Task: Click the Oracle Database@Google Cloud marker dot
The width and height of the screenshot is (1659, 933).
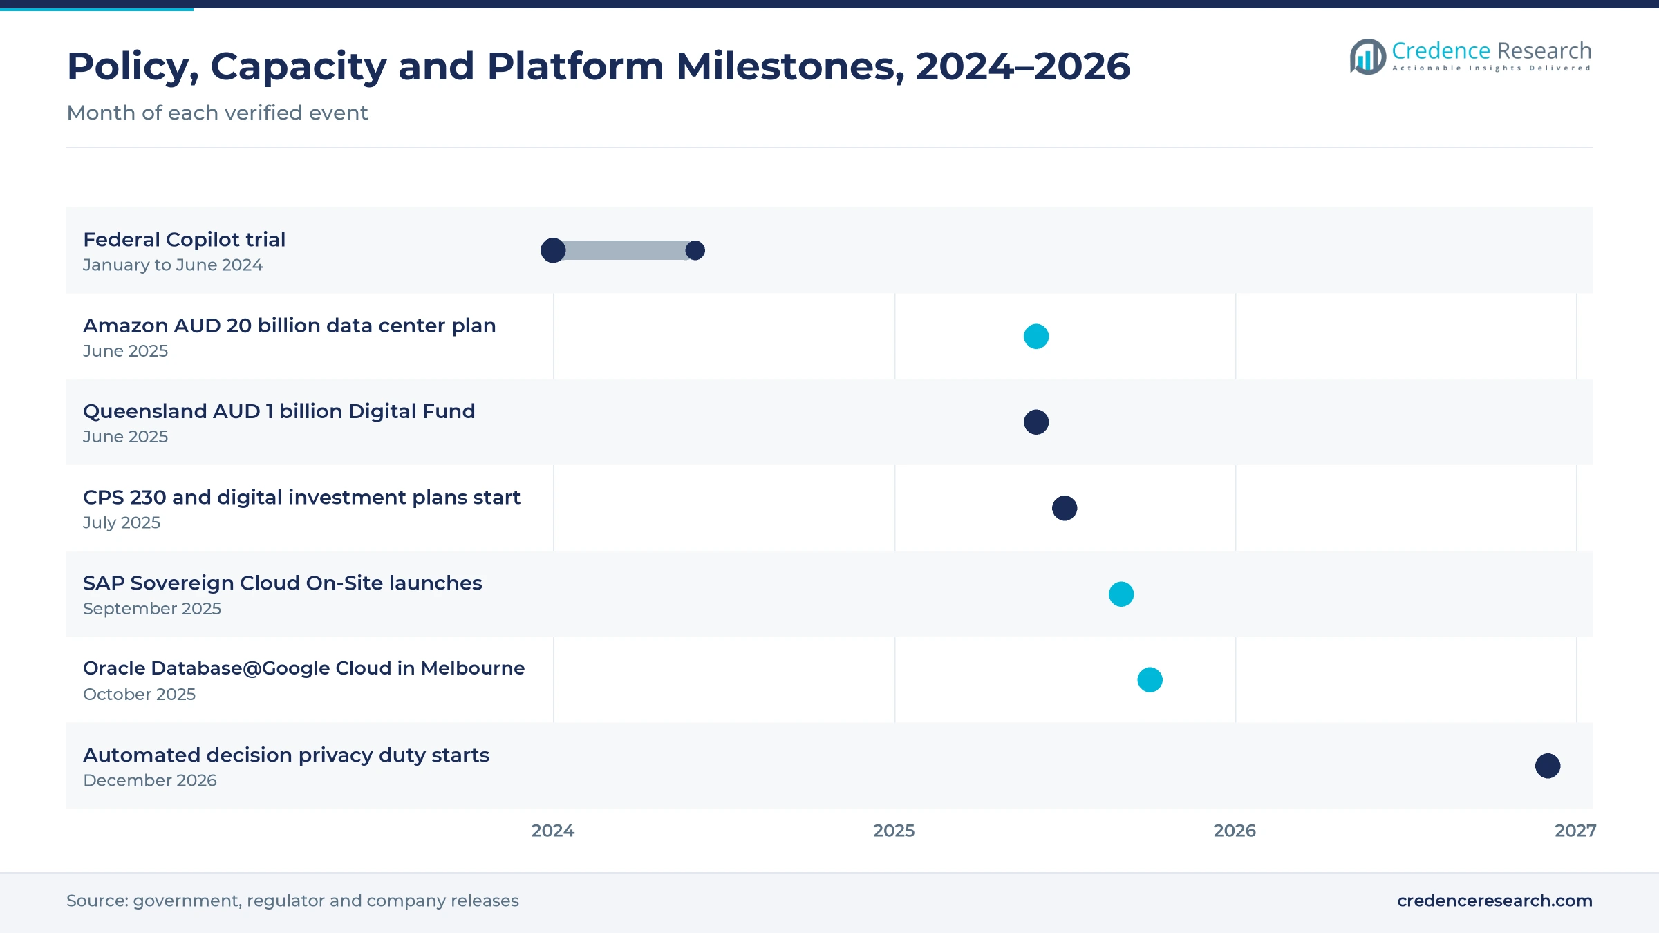Action: (1150, 680)
